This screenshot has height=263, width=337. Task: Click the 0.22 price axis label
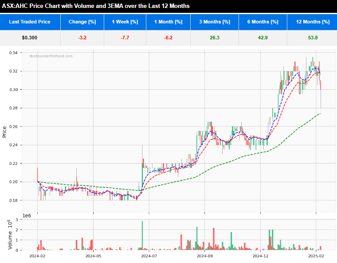click(x=13, y=164)
